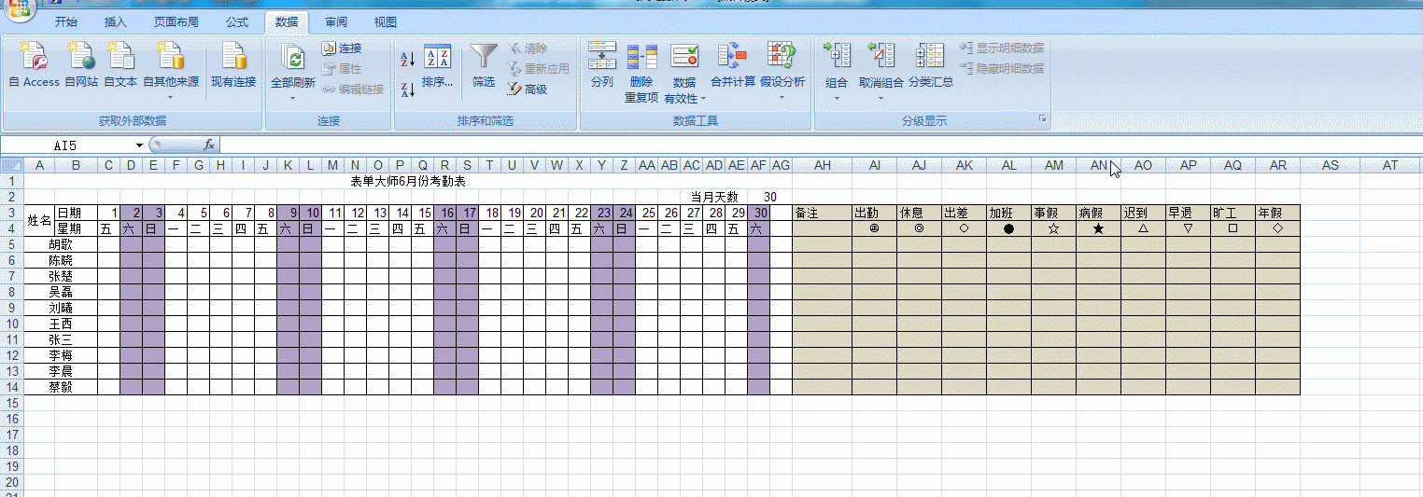Select the cell 吴磊
The width and height of the screenshot is (1423, 497).
61,292
